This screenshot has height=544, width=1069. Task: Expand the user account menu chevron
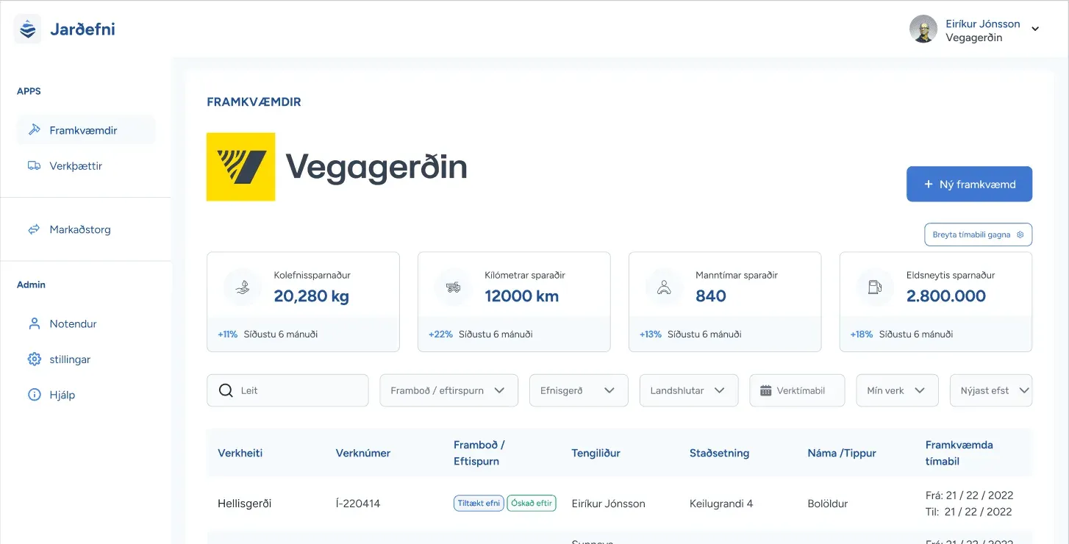point(1035,29)
